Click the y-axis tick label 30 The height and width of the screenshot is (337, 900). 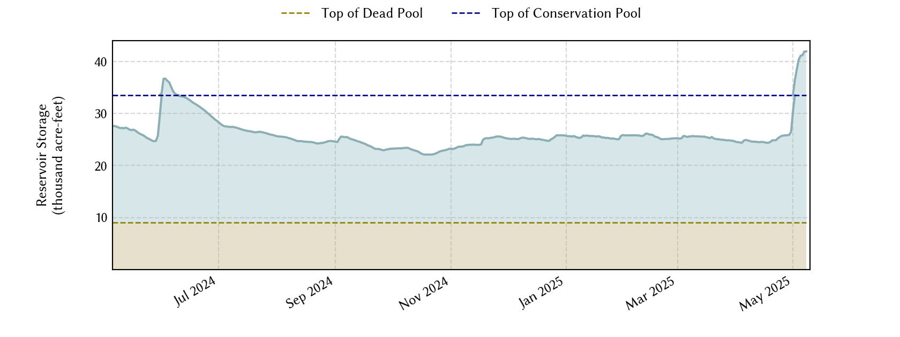[101, 114]
